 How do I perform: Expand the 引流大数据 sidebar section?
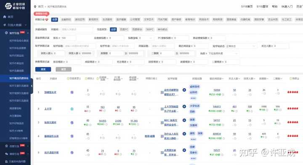(26, 25)
